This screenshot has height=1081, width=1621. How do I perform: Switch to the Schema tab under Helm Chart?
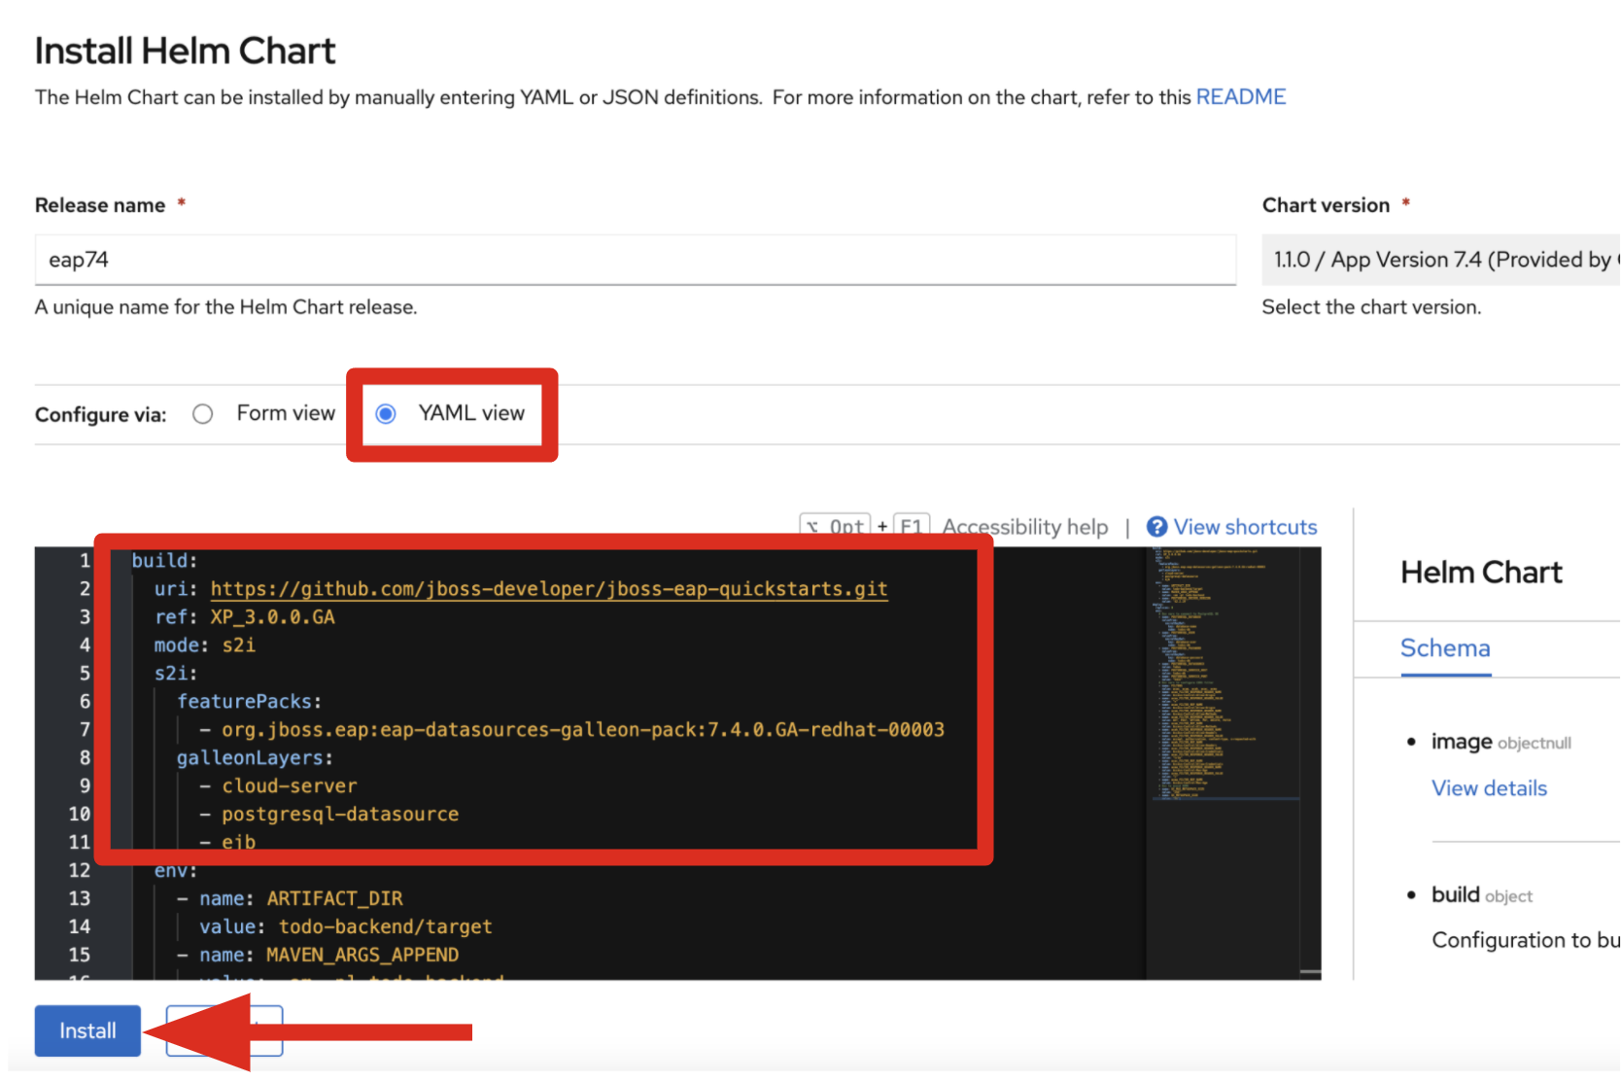pos(1444,647)
